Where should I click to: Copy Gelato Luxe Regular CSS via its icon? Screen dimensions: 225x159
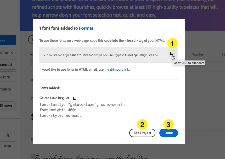(75, 98)
